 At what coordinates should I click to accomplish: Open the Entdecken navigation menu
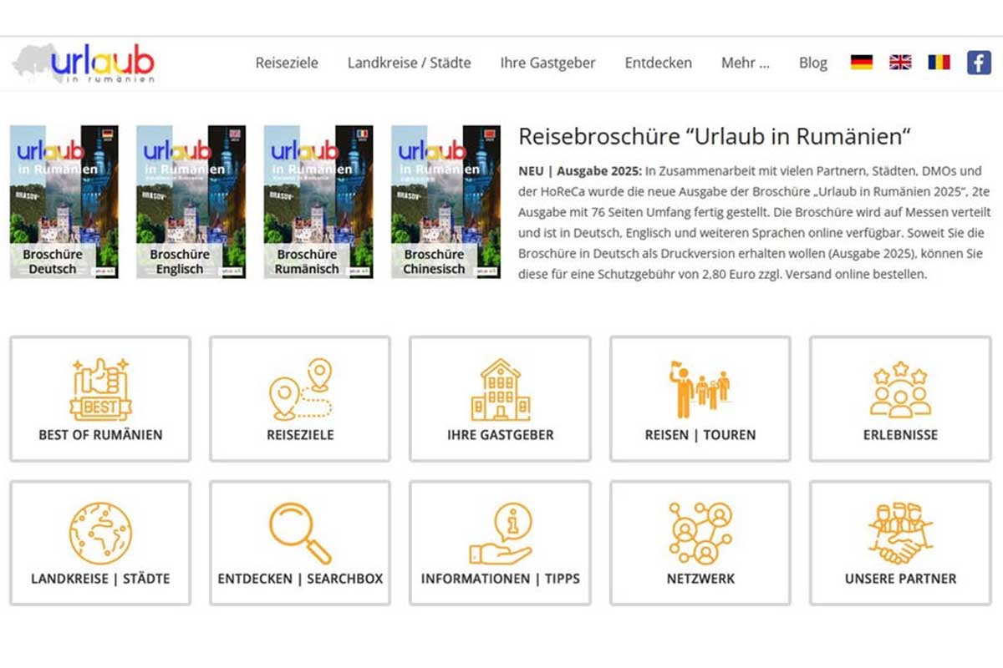point(658,63)
